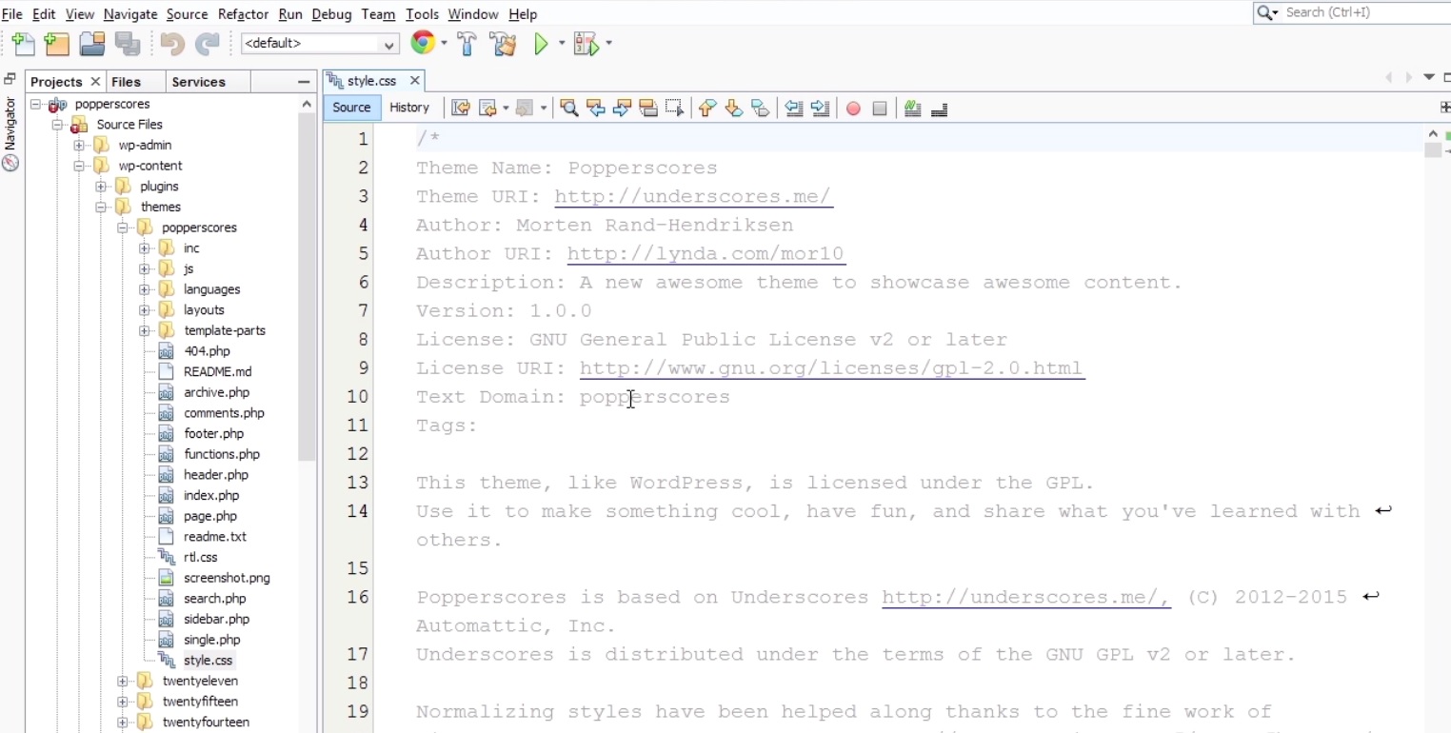This screenshot has width=1451, height=733.
Task: Select rtl.css in the project tree
Action: tap(201, 558)
